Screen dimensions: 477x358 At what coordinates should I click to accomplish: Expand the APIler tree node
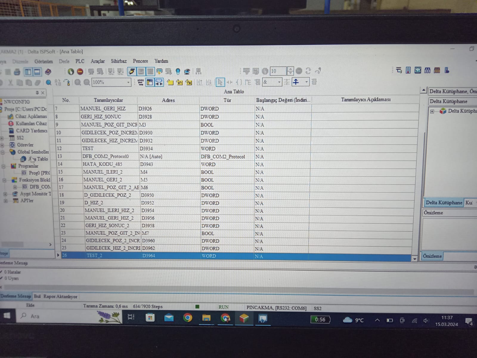[x=5, y=201]
